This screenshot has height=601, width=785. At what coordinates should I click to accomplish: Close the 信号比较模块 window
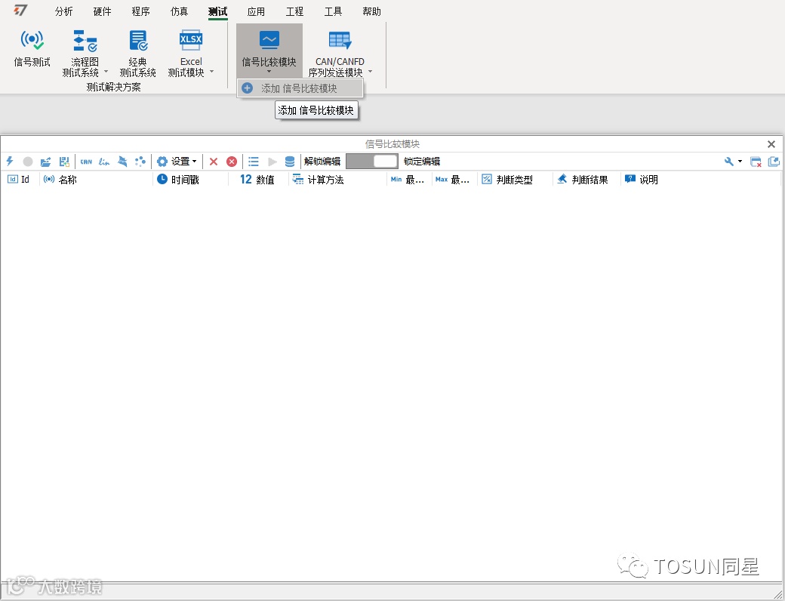[x=771, y=144]
